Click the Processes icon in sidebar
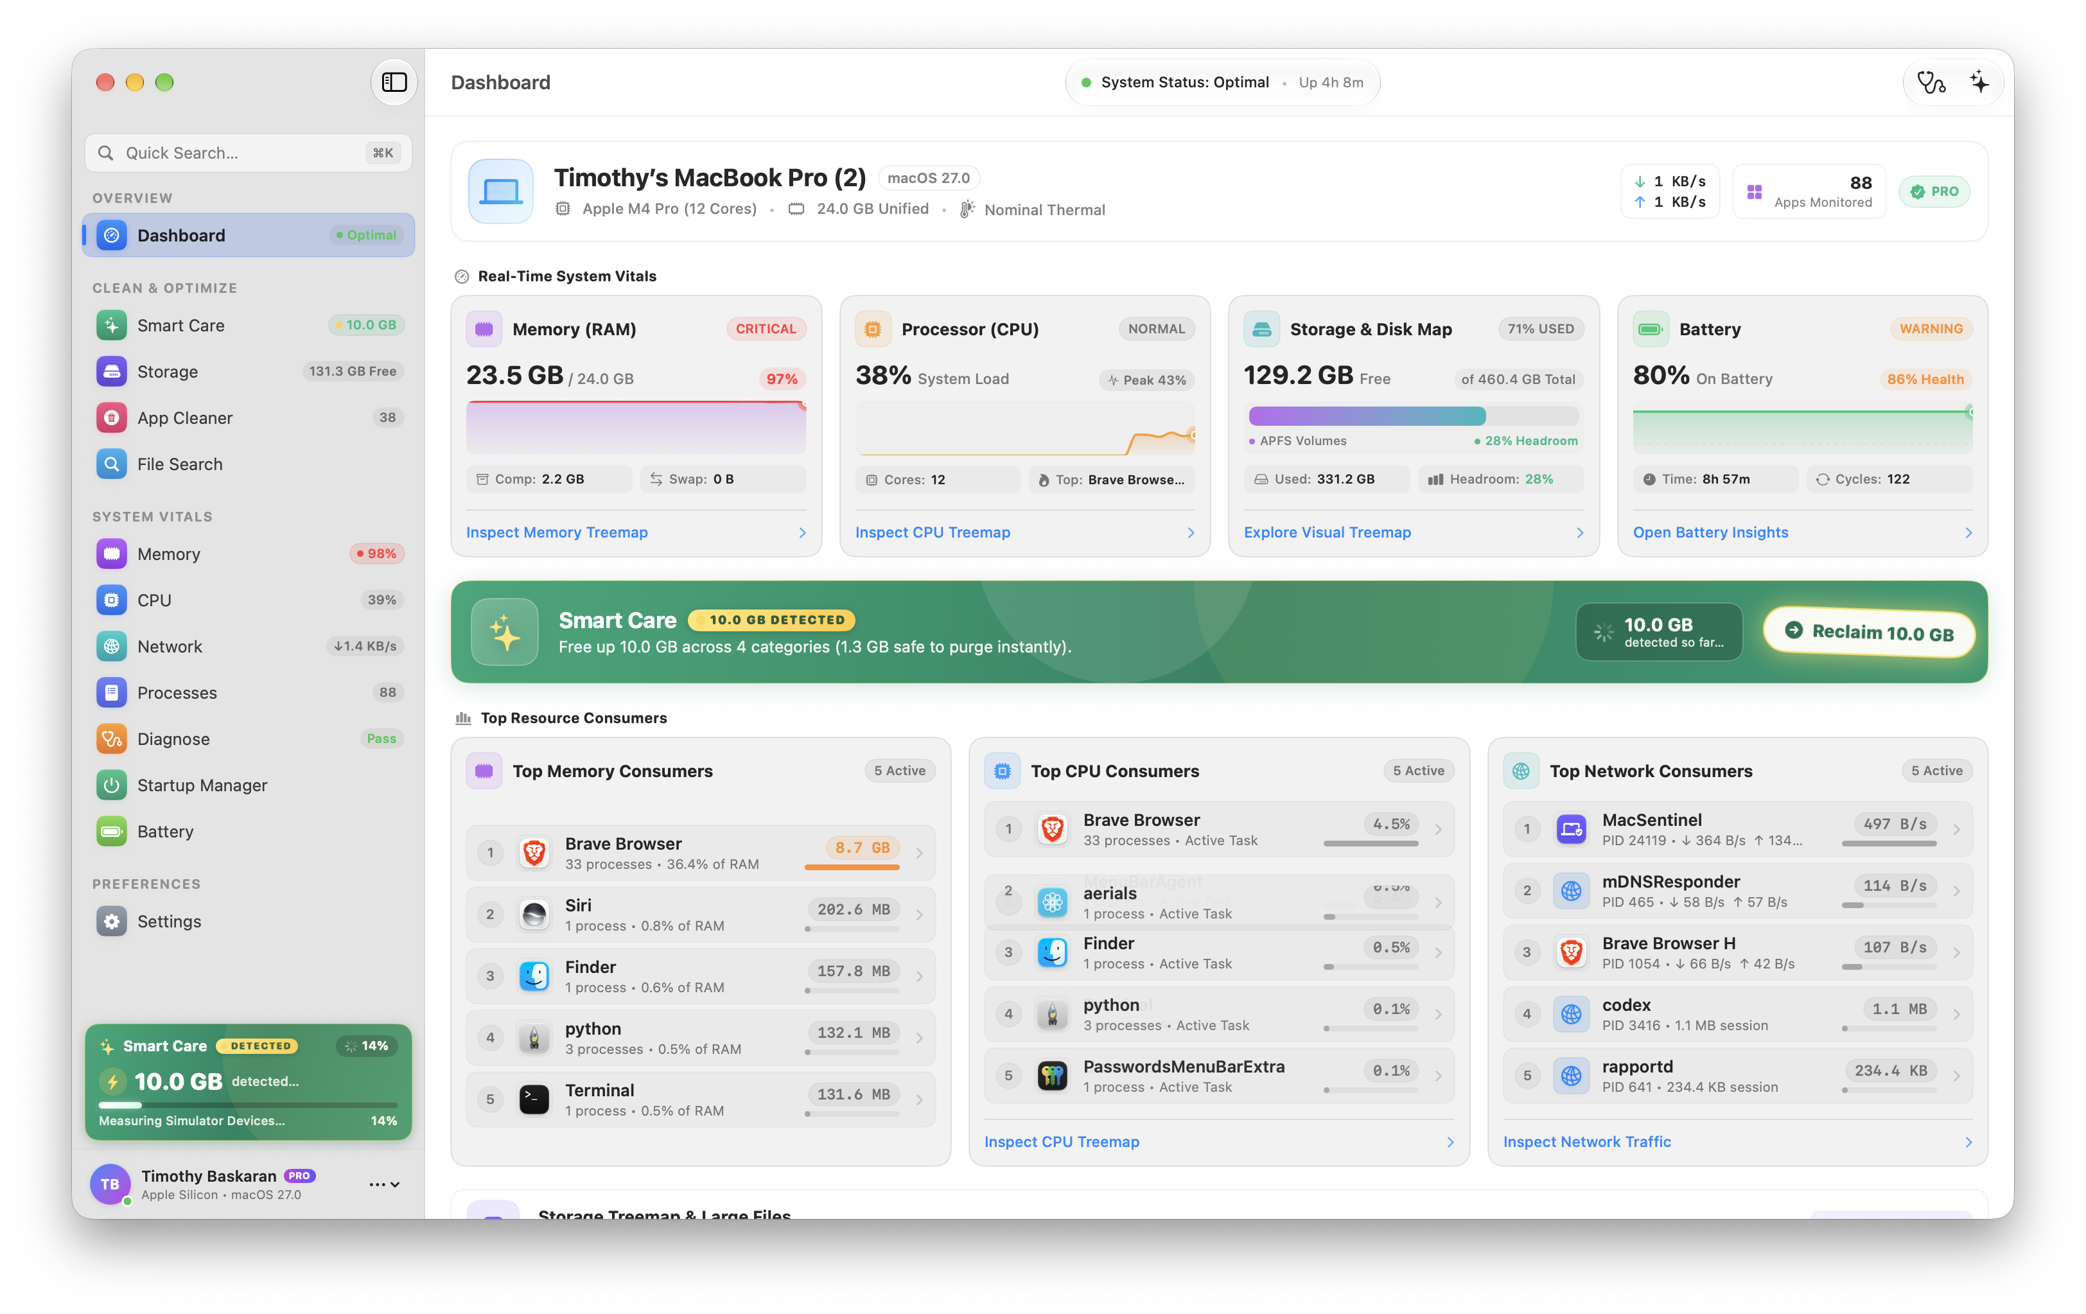2086x1314 pixels. coord(111,693)
